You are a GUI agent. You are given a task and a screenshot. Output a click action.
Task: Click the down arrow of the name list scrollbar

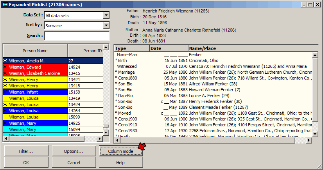(x=106, y=133)
